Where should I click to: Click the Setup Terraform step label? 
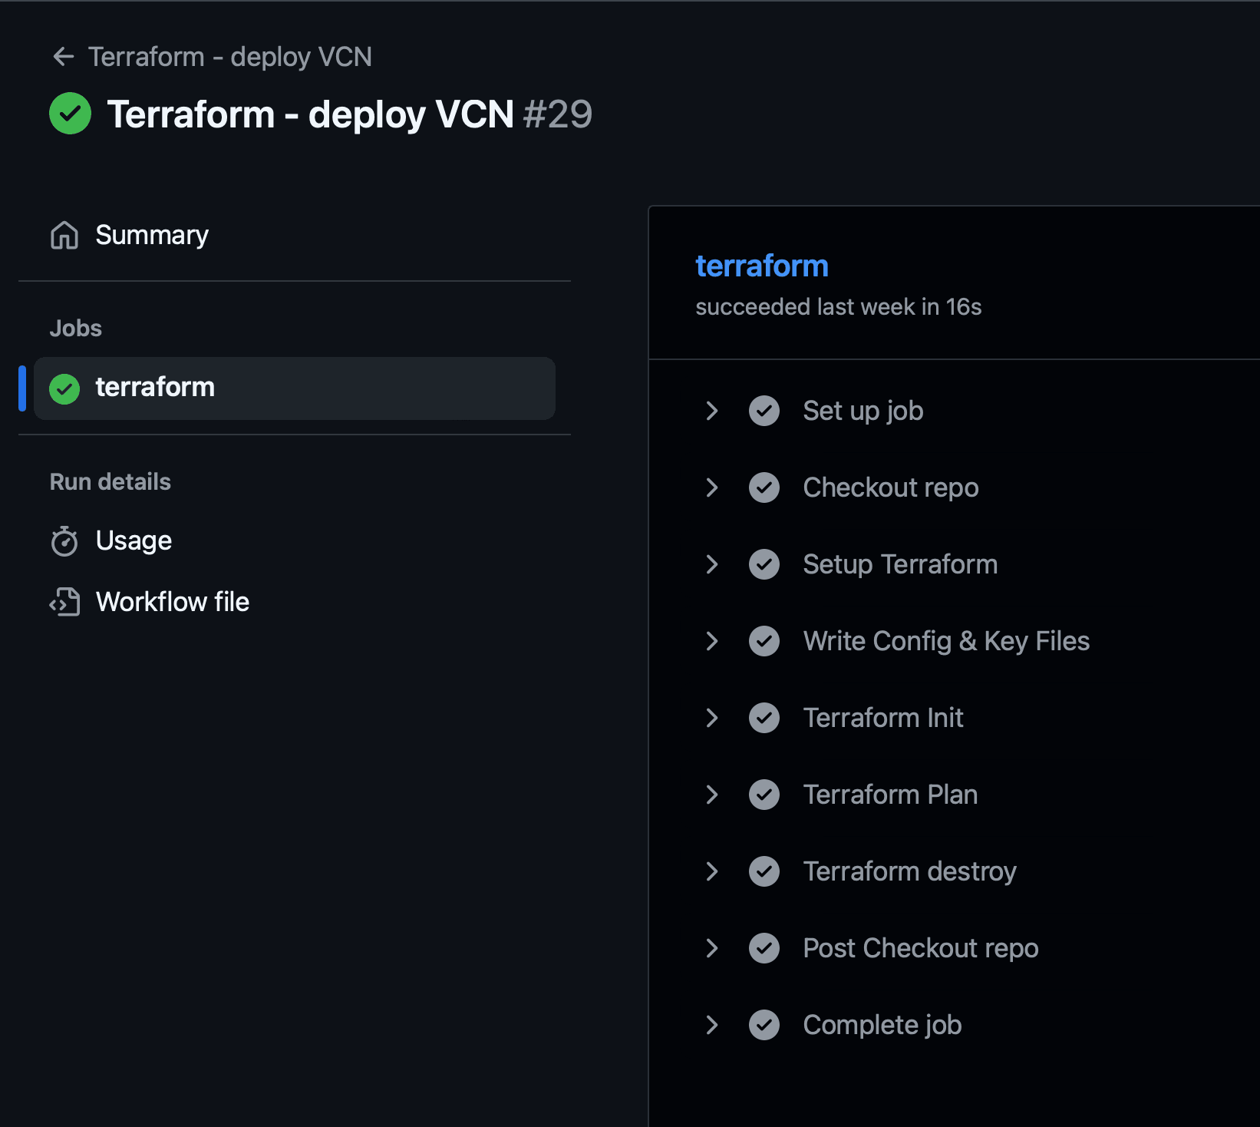click(900, 564)
